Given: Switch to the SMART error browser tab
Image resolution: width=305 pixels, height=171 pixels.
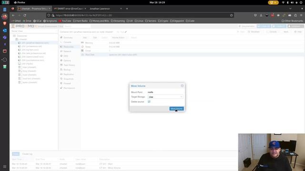Looking at the screenshot, I should tap(70, 9).
